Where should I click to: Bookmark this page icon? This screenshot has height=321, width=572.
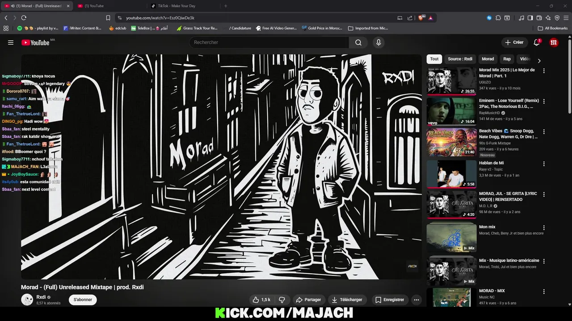pyautogui.click(x=108, y=18)
